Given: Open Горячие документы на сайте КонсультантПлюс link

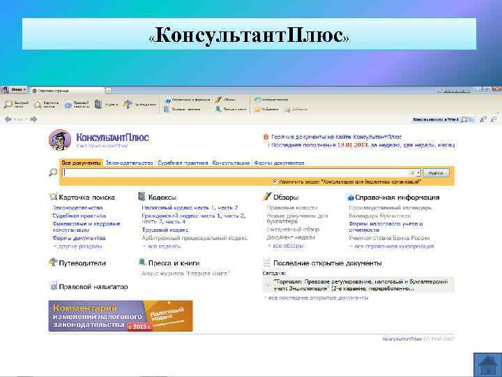Looking at the screenshot, I should 337,137.
